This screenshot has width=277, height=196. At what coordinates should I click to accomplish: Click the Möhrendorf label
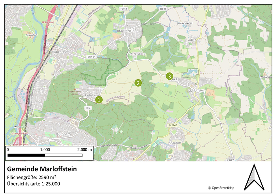pyautogui.click(x=48, y=23)
